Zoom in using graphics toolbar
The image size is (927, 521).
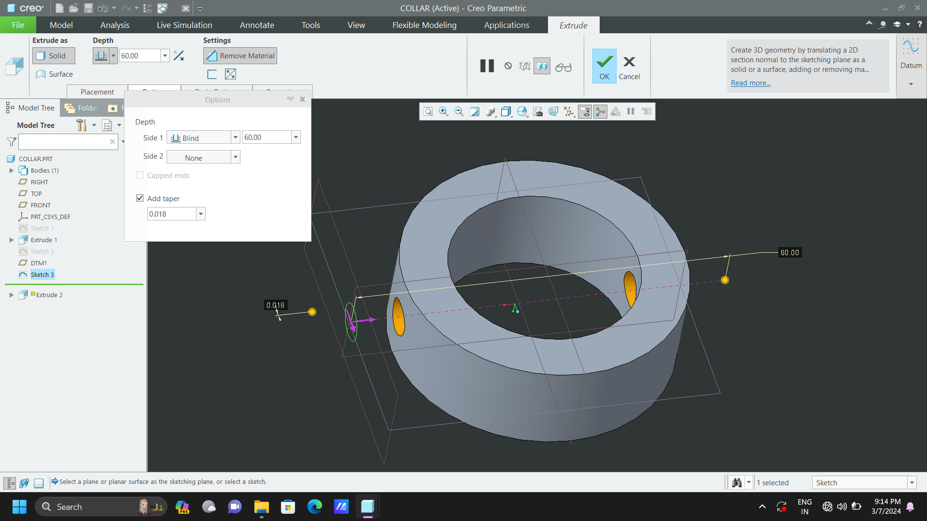pyautogui.click(x=444, y=112)
